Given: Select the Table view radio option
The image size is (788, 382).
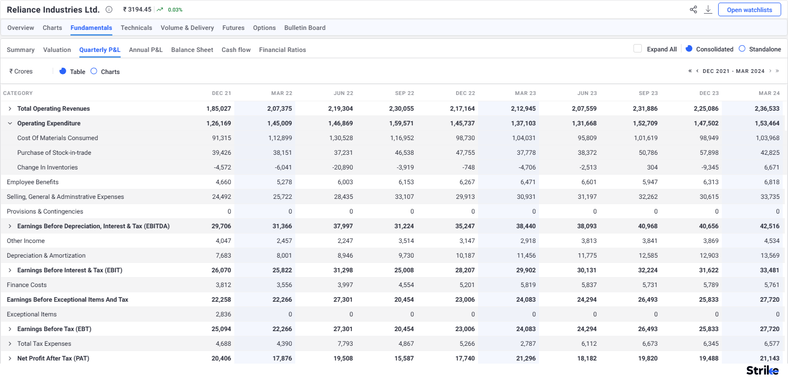Looking at the screenshot, I should coord(63,71).
